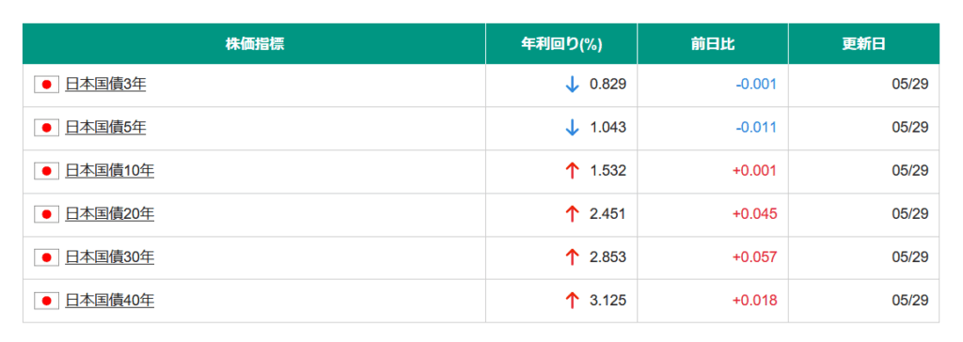963x342 pixels.
Task: Click the 株価指標 column header
Action: [x=254, y=44]
